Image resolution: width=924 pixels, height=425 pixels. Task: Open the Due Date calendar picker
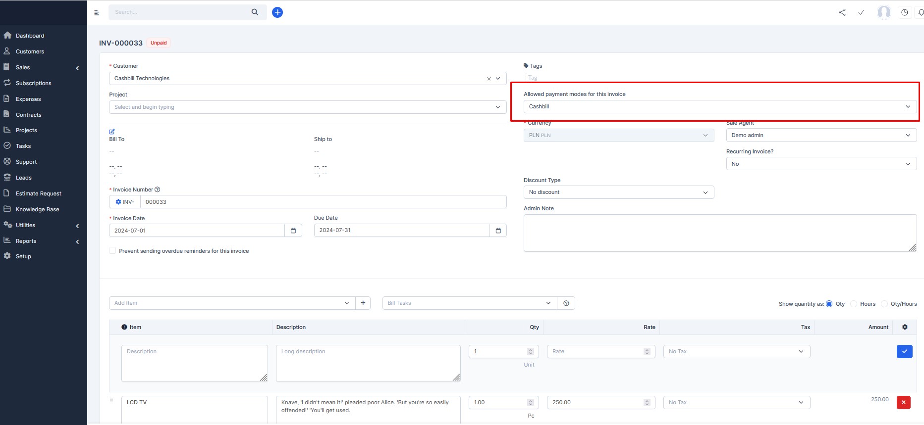point(498,231)
